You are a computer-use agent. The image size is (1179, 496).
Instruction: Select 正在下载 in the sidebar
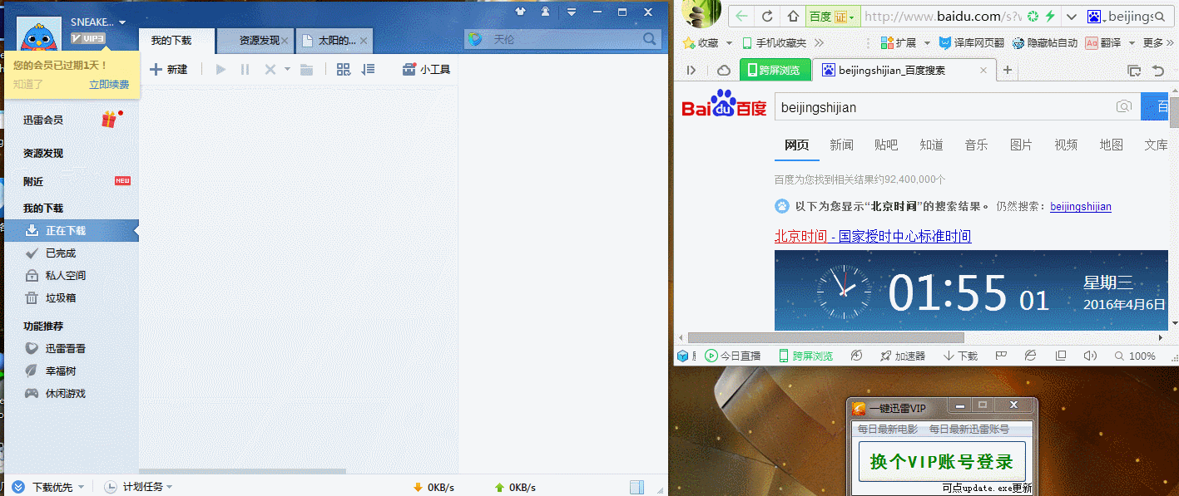click(x=72, y=231)
